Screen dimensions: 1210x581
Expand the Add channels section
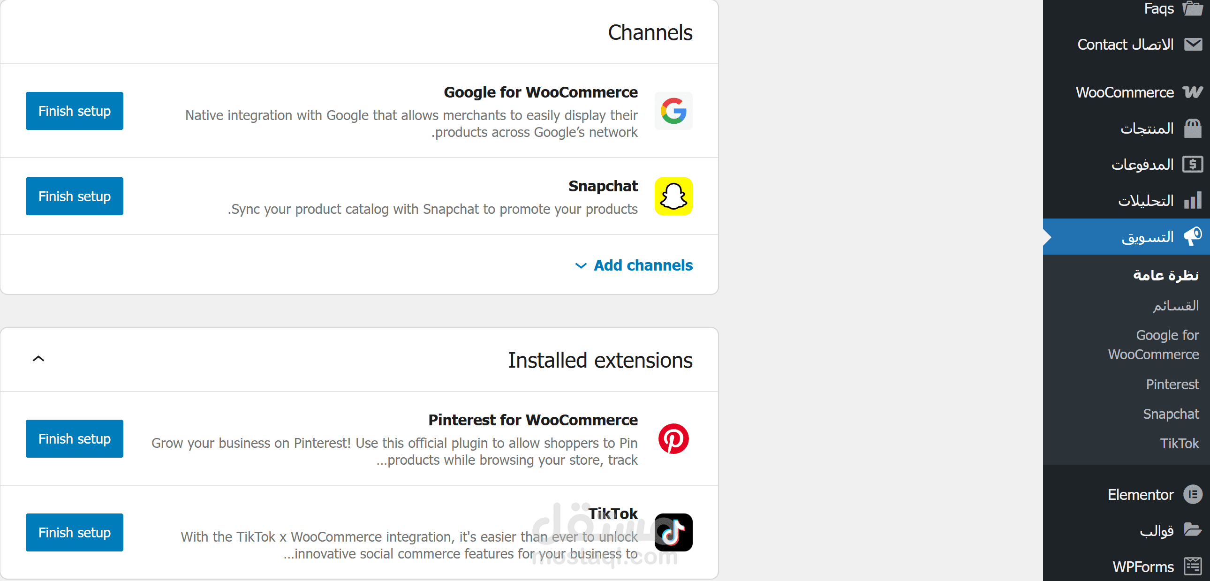[634, 265]
